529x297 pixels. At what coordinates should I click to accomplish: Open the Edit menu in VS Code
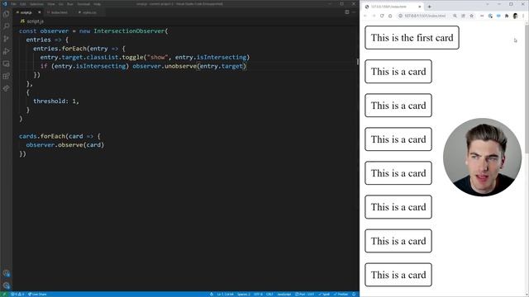pos(23,4)
